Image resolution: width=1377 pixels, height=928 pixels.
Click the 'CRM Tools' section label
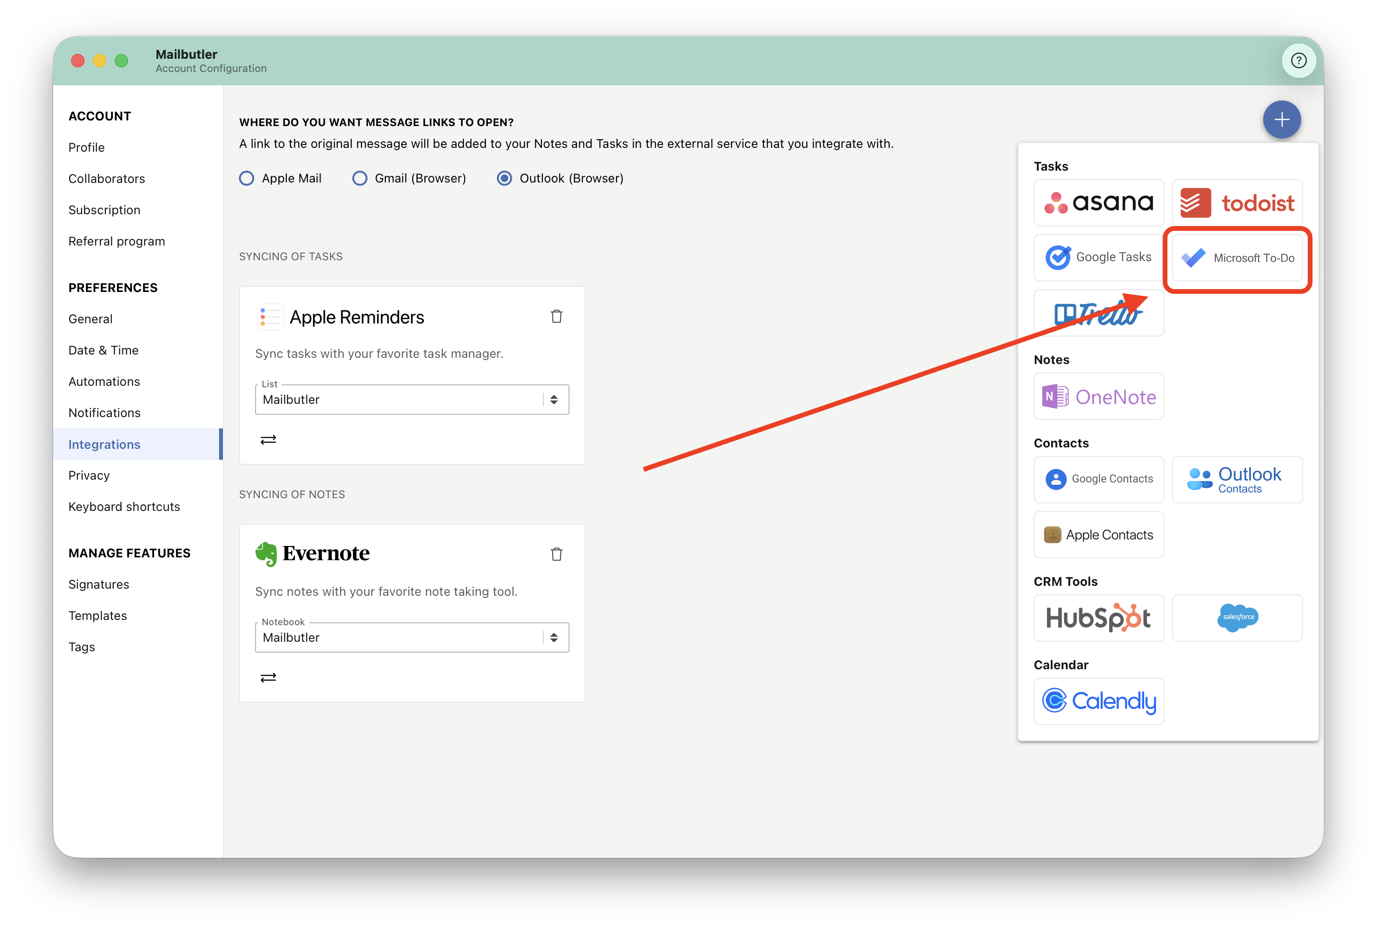1065,581
